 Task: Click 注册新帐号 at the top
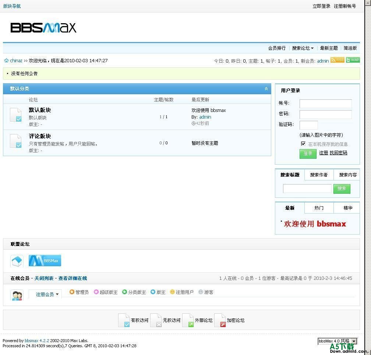coord(345,6)
